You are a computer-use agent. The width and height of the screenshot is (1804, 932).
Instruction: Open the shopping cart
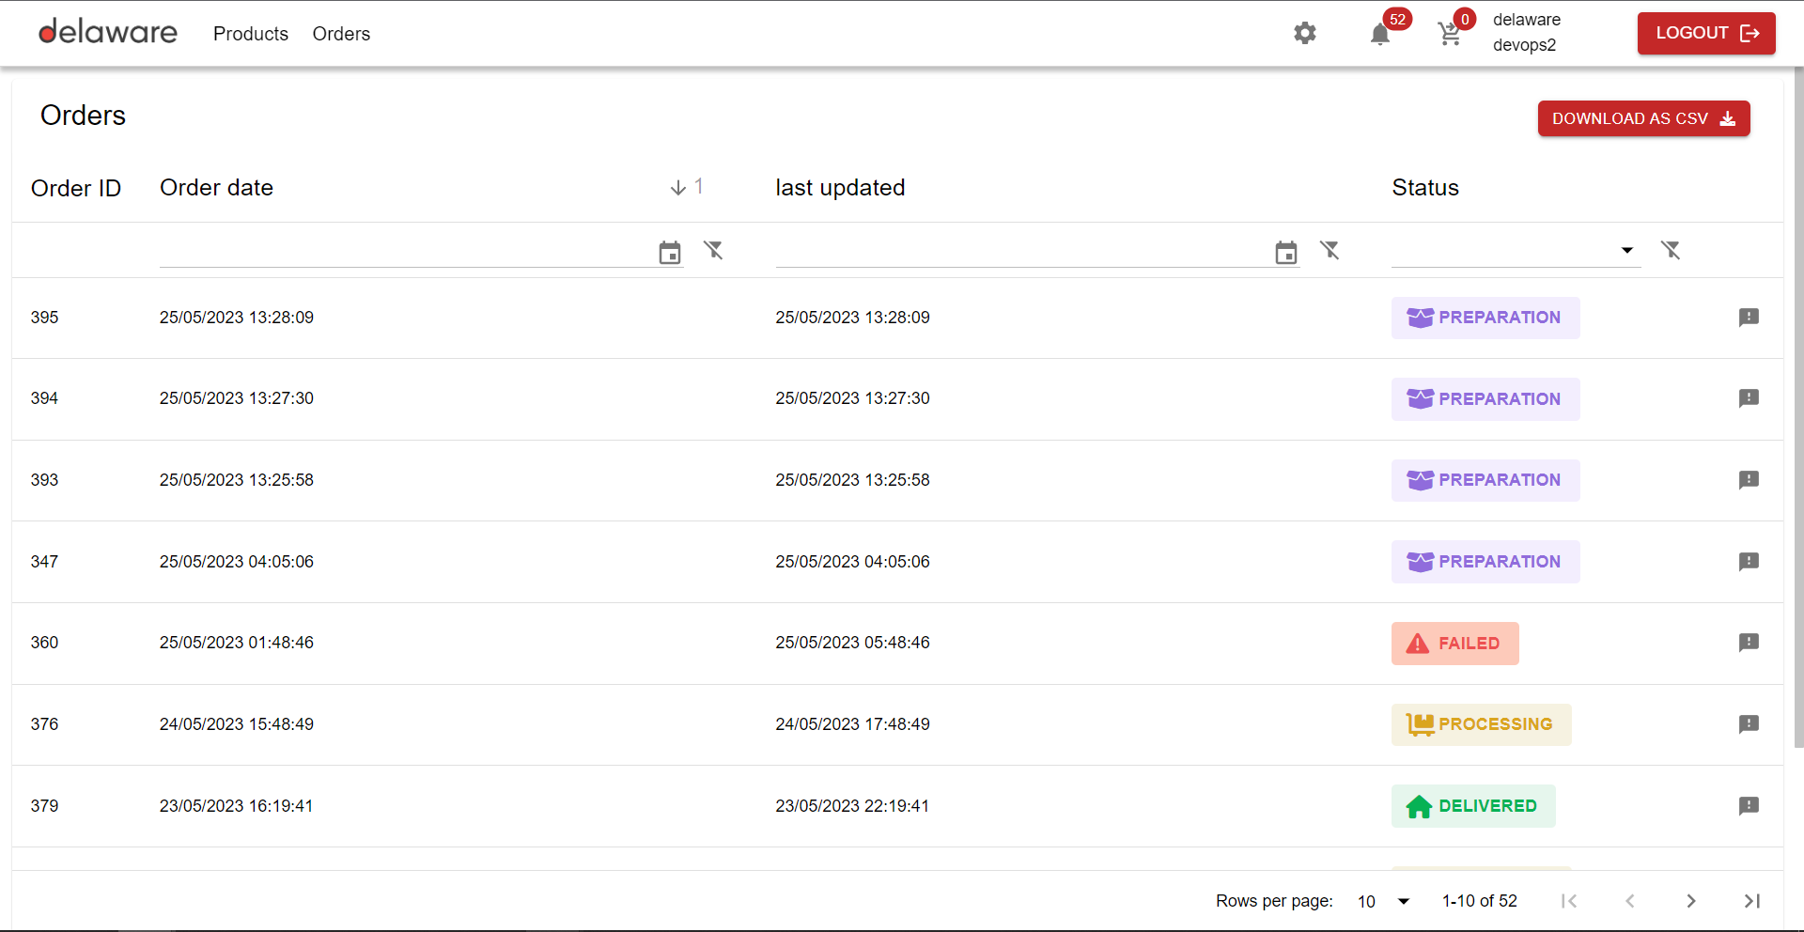tap(1450, 35)
